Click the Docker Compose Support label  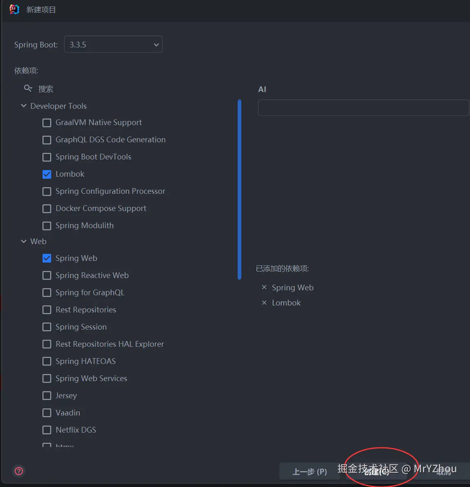pyautogui.click(x=101, y=209)
